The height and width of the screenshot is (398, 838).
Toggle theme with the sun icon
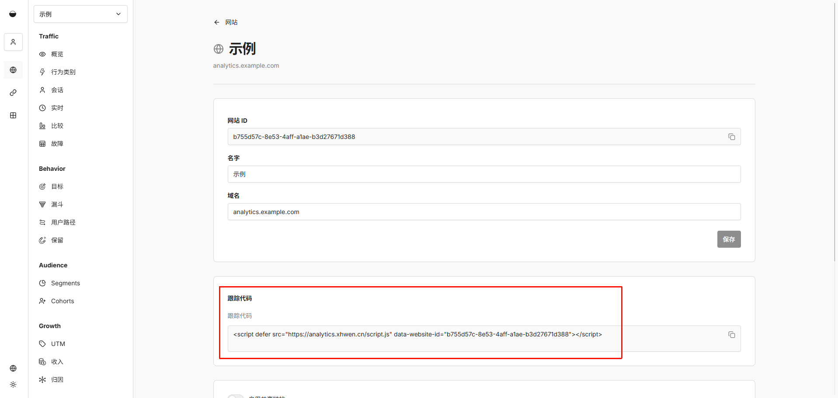pos(13,384)
